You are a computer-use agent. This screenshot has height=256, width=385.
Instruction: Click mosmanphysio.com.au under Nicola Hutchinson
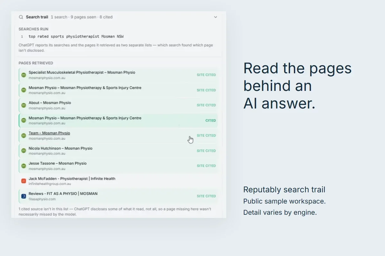[x=47, y=154]
